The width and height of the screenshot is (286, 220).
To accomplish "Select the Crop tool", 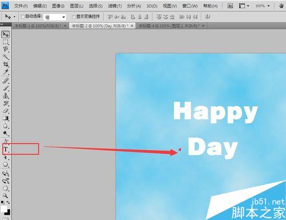I will (6, 64).
